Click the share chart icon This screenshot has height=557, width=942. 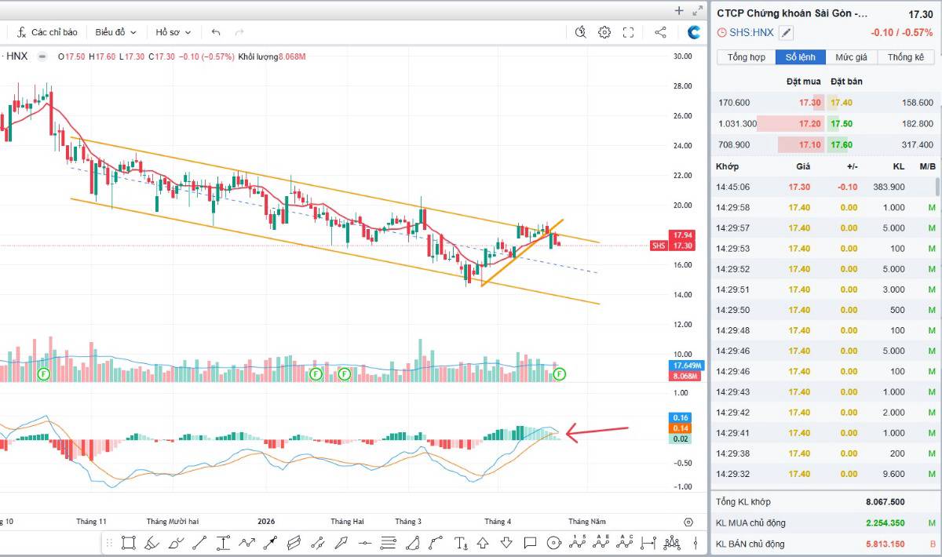(x=660, y=32)
